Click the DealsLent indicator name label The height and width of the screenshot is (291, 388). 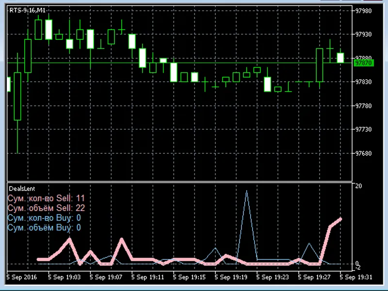point(22,189)
